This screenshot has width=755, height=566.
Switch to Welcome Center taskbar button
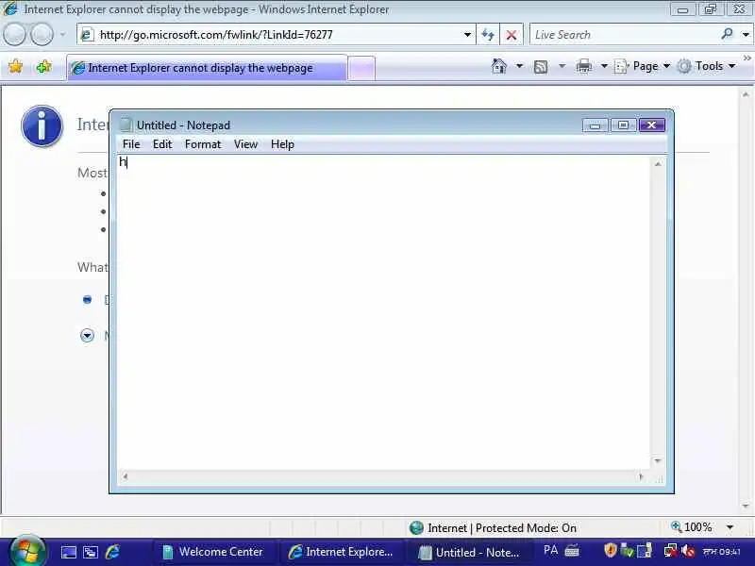click(x=214, y=552)
